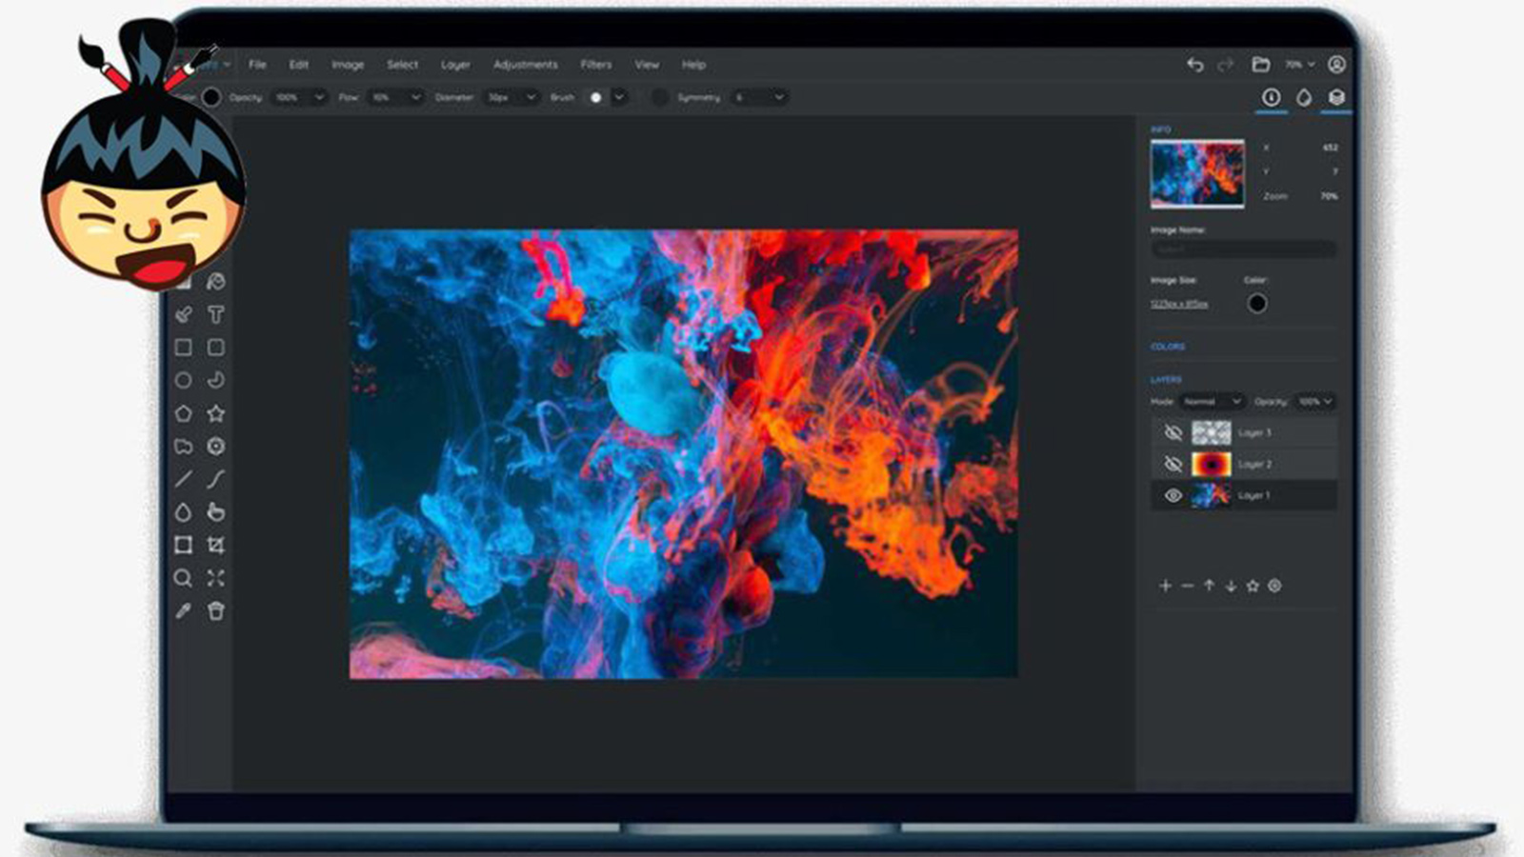Toggle the Symmetry circle switch
Image resolution: width=1524 pixels, height=857 pixels.
659,97
